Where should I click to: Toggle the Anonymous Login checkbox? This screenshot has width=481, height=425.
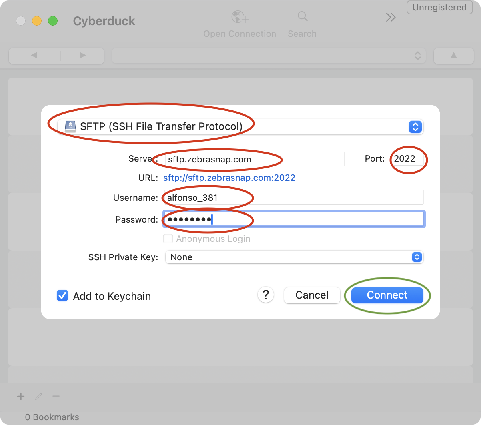point(168,239)
